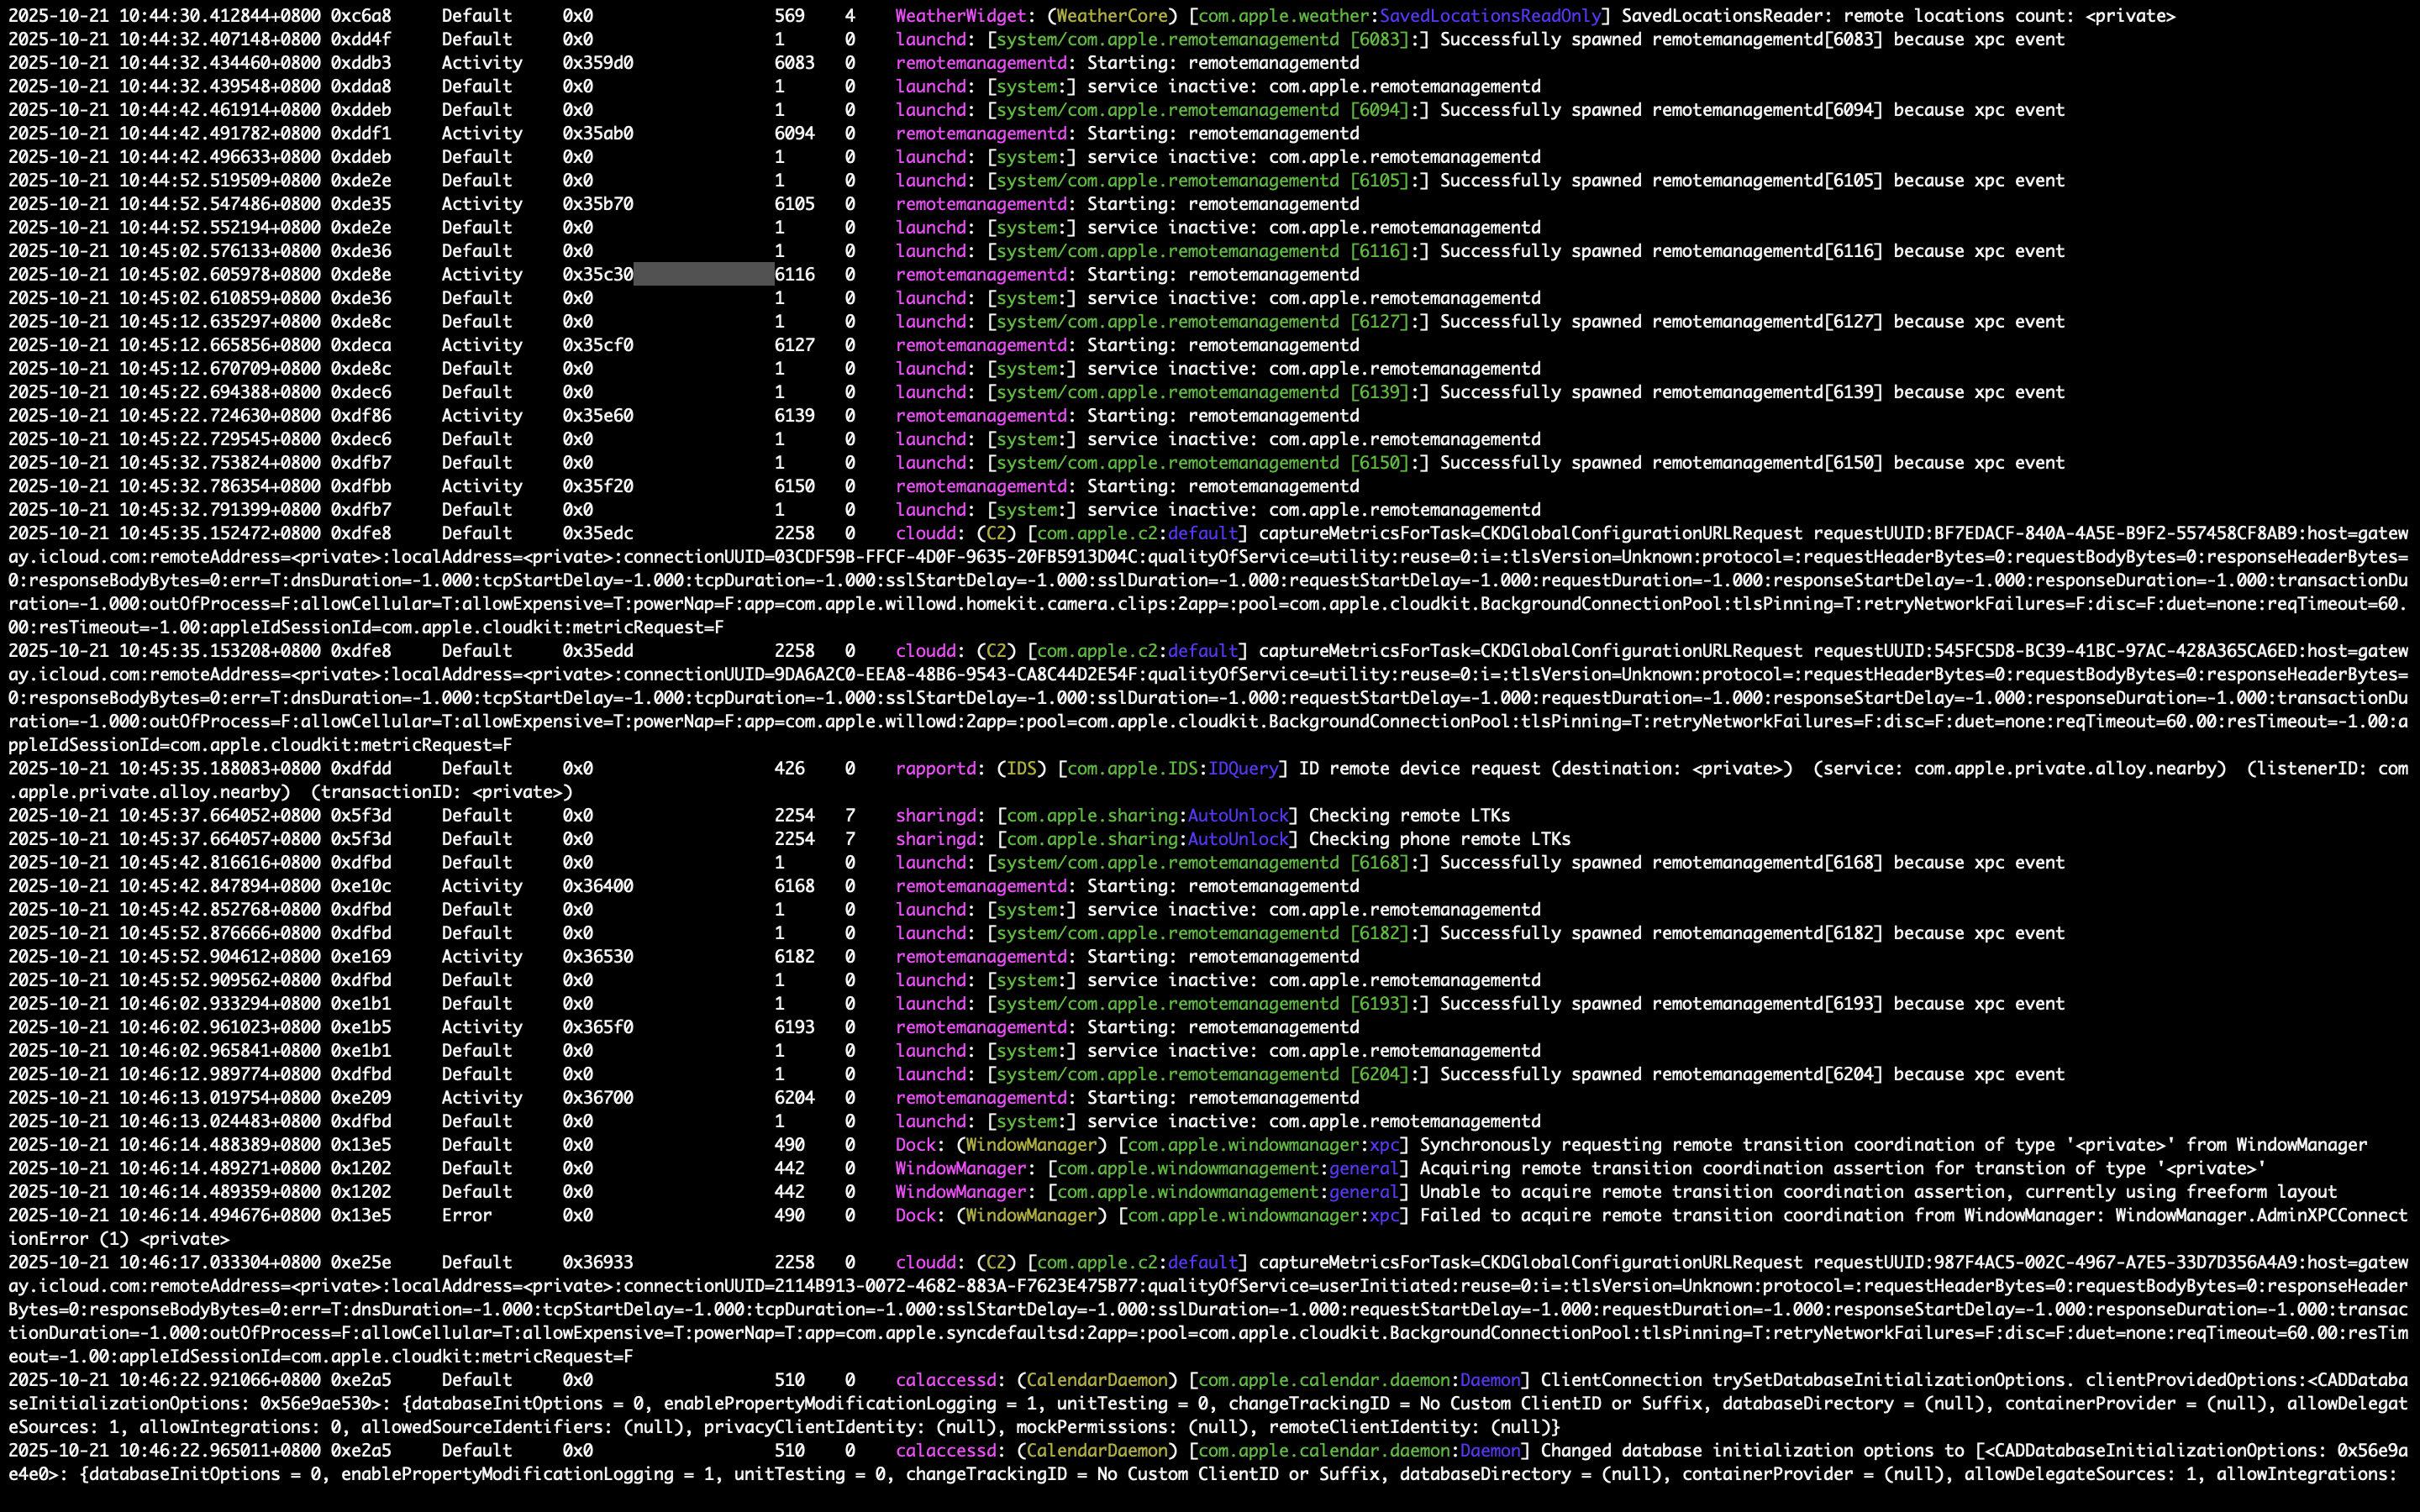Click thread ID 0xc6a8 on the first line
2420x1512 pixels.
360,16
